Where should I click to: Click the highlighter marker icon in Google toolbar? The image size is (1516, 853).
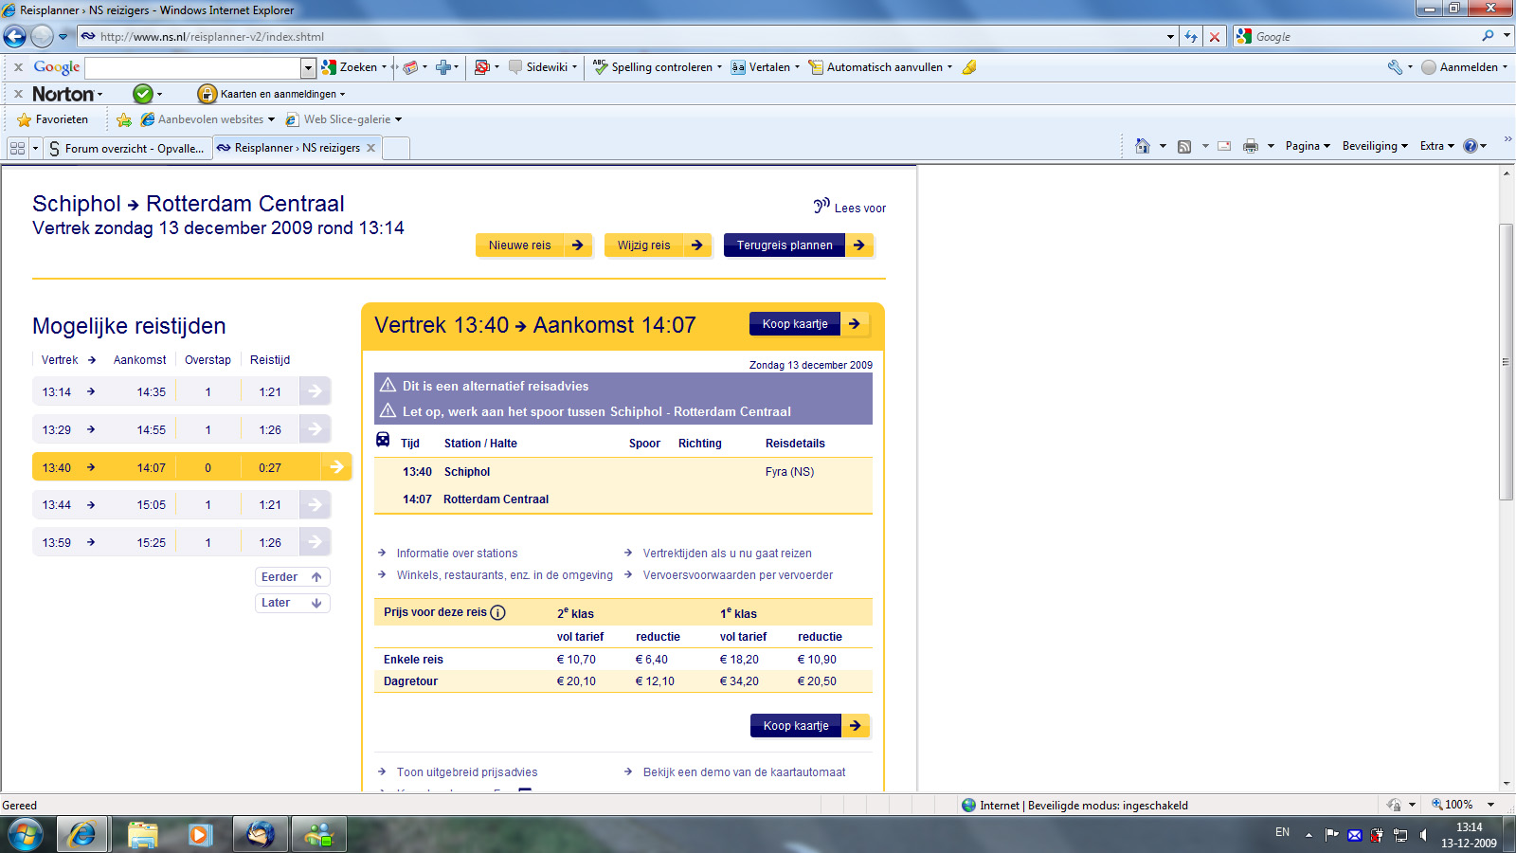coord(969,67)
